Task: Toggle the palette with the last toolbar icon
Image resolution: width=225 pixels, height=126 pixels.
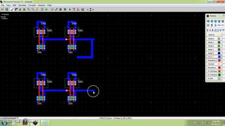Action: 83,9
